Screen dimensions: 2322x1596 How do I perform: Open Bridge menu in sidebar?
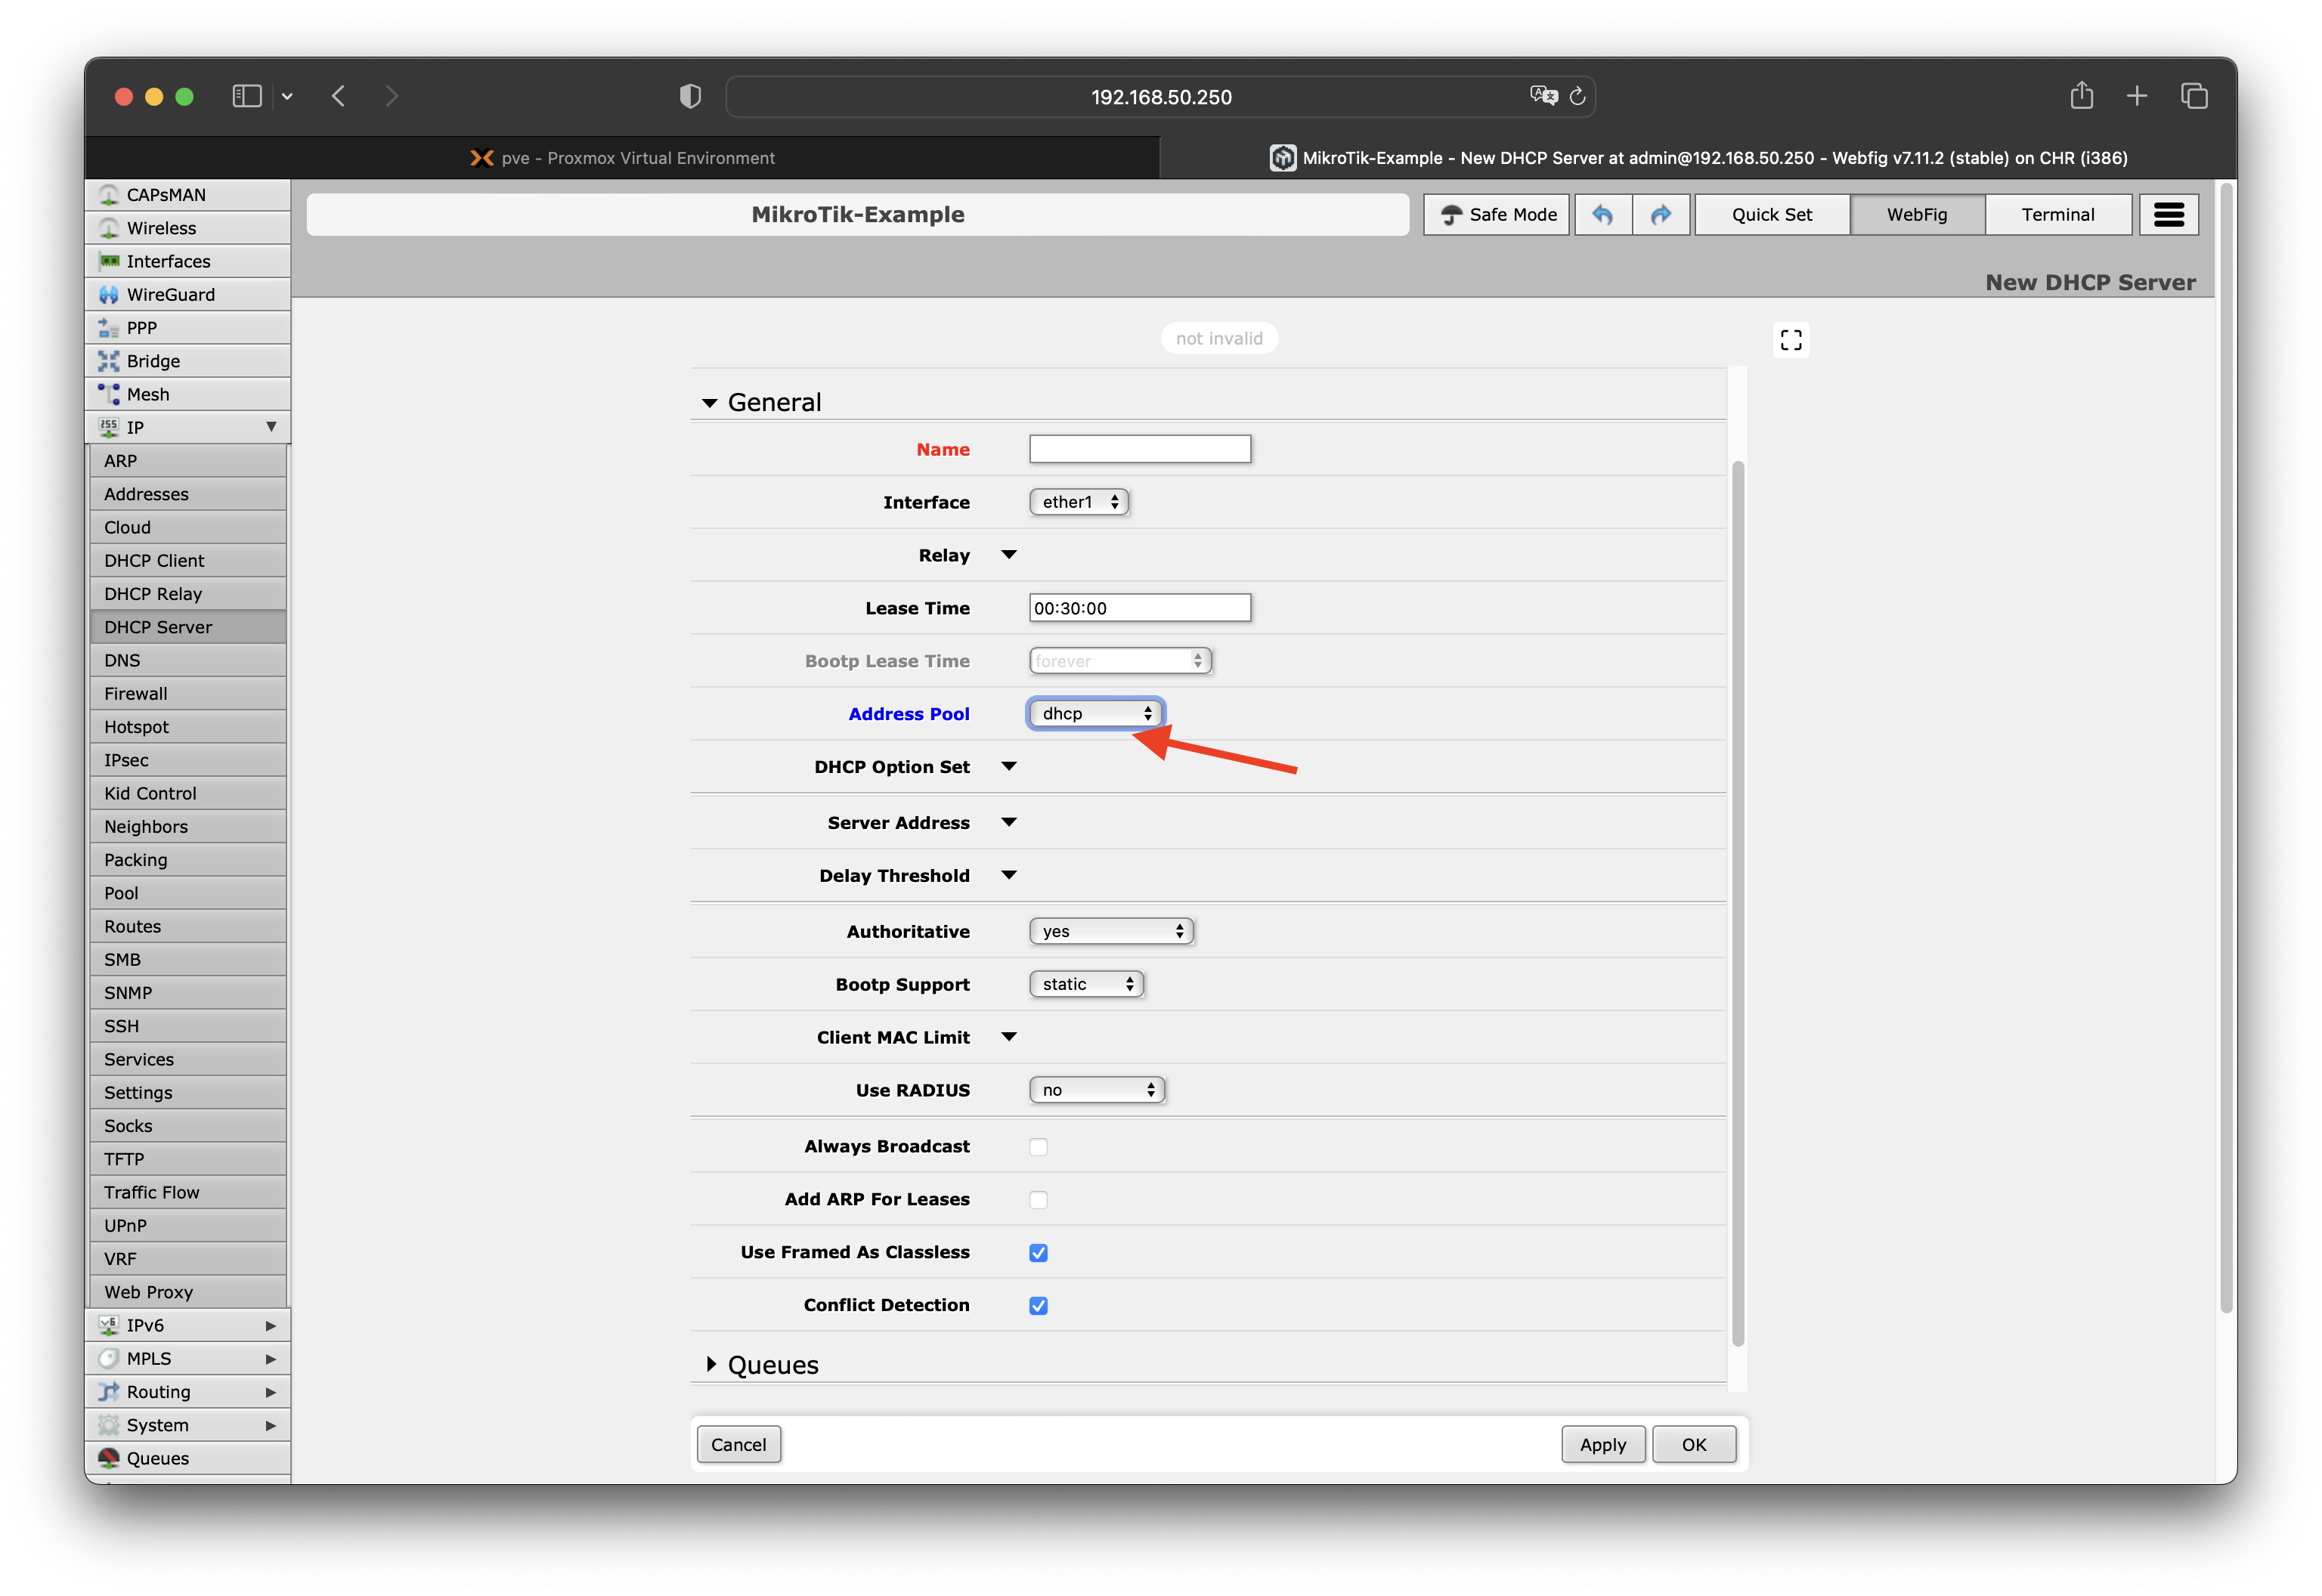point(153,361)
